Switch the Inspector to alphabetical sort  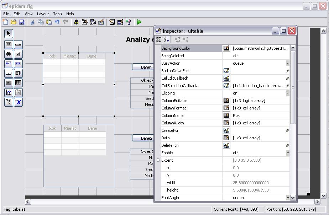[x=167, y=39]
